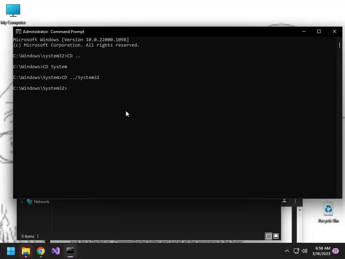Click the Command Prompt title bar icon
Image resolution: width=345 pixels, height=259 pixels.
[19, 32]
